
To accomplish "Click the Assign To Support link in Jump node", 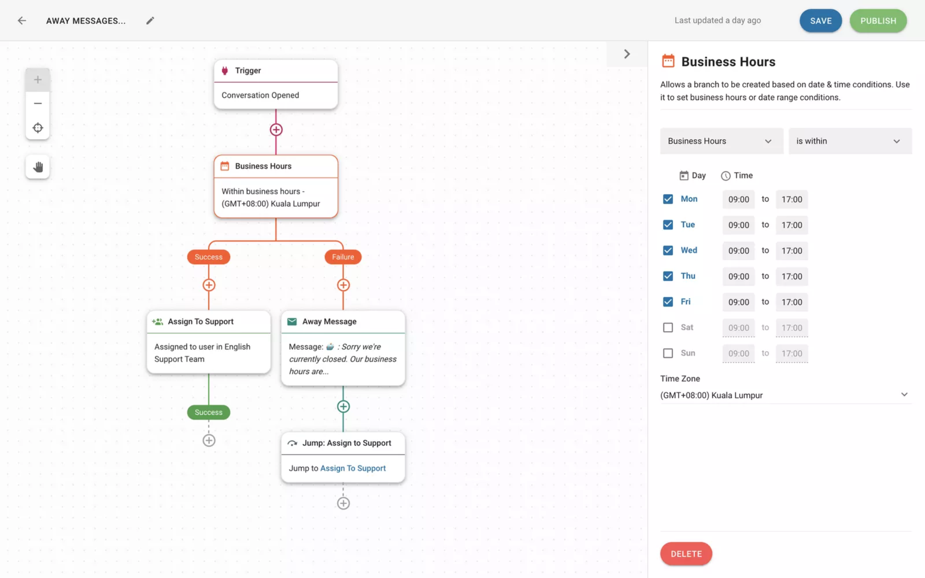I will tap(353, 468).
